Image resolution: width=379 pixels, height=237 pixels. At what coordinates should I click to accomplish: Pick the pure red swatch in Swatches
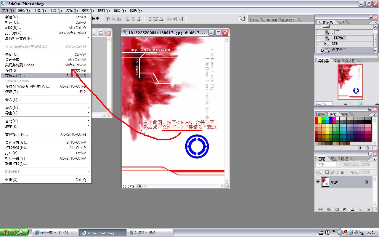pyautogui.click(x=316, y=118)
